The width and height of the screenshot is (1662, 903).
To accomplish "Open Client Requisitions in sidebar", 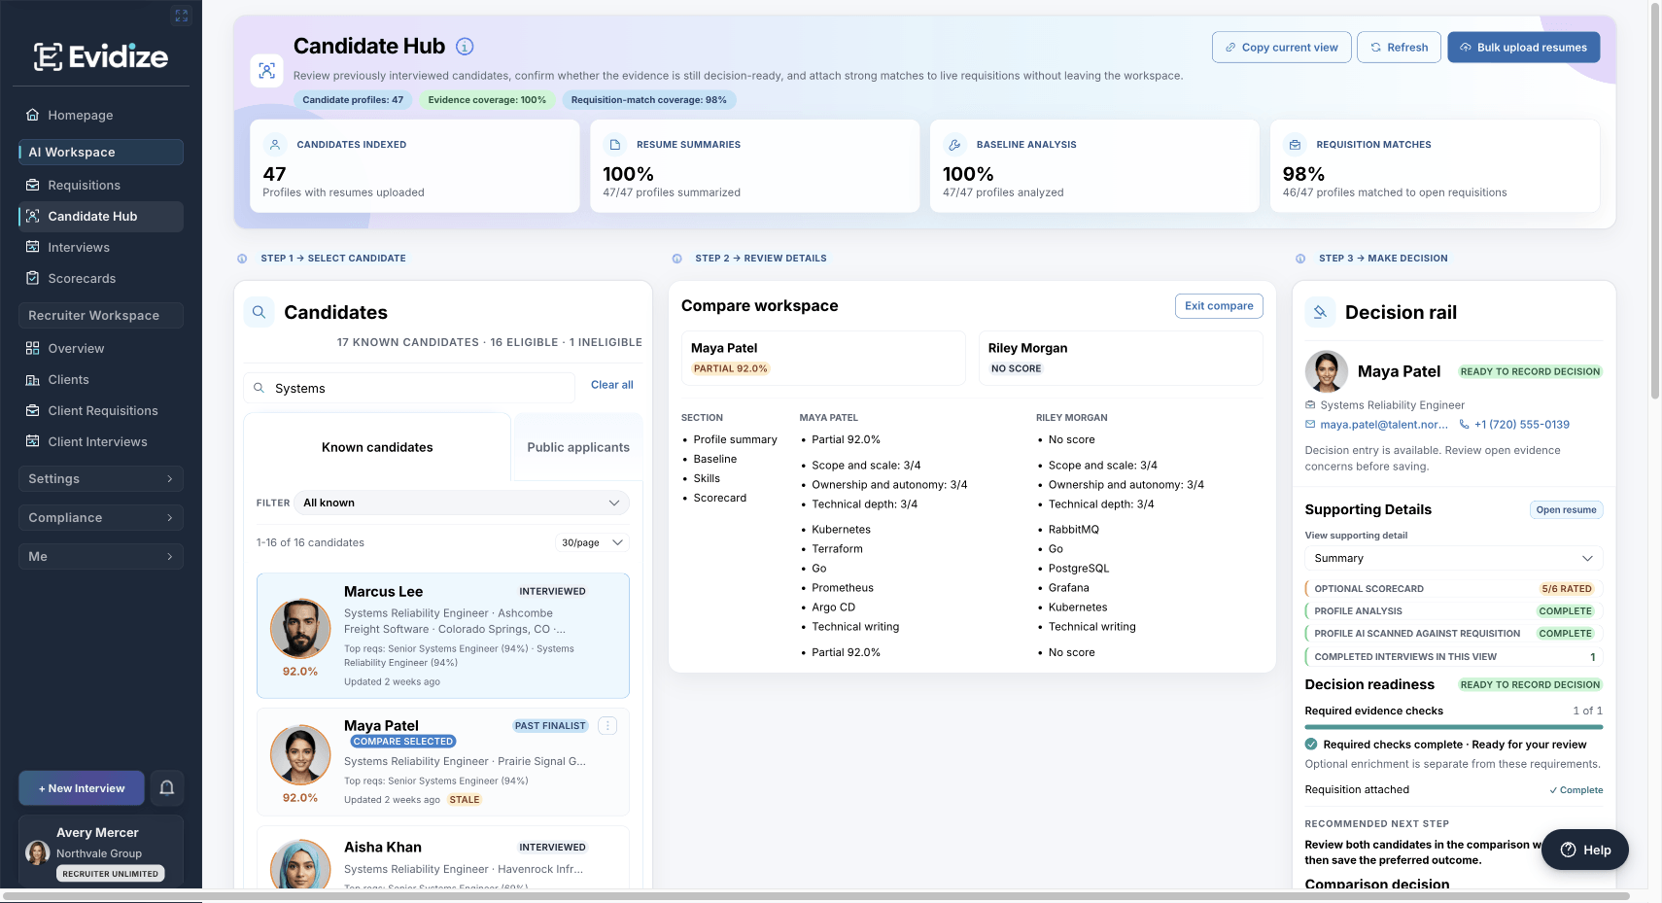I will tap(101, 410).
